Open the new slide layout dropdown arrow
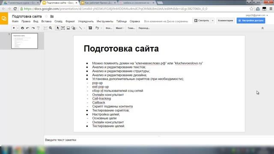This screenshot has height=154, width=274. [x=18, y=28]
